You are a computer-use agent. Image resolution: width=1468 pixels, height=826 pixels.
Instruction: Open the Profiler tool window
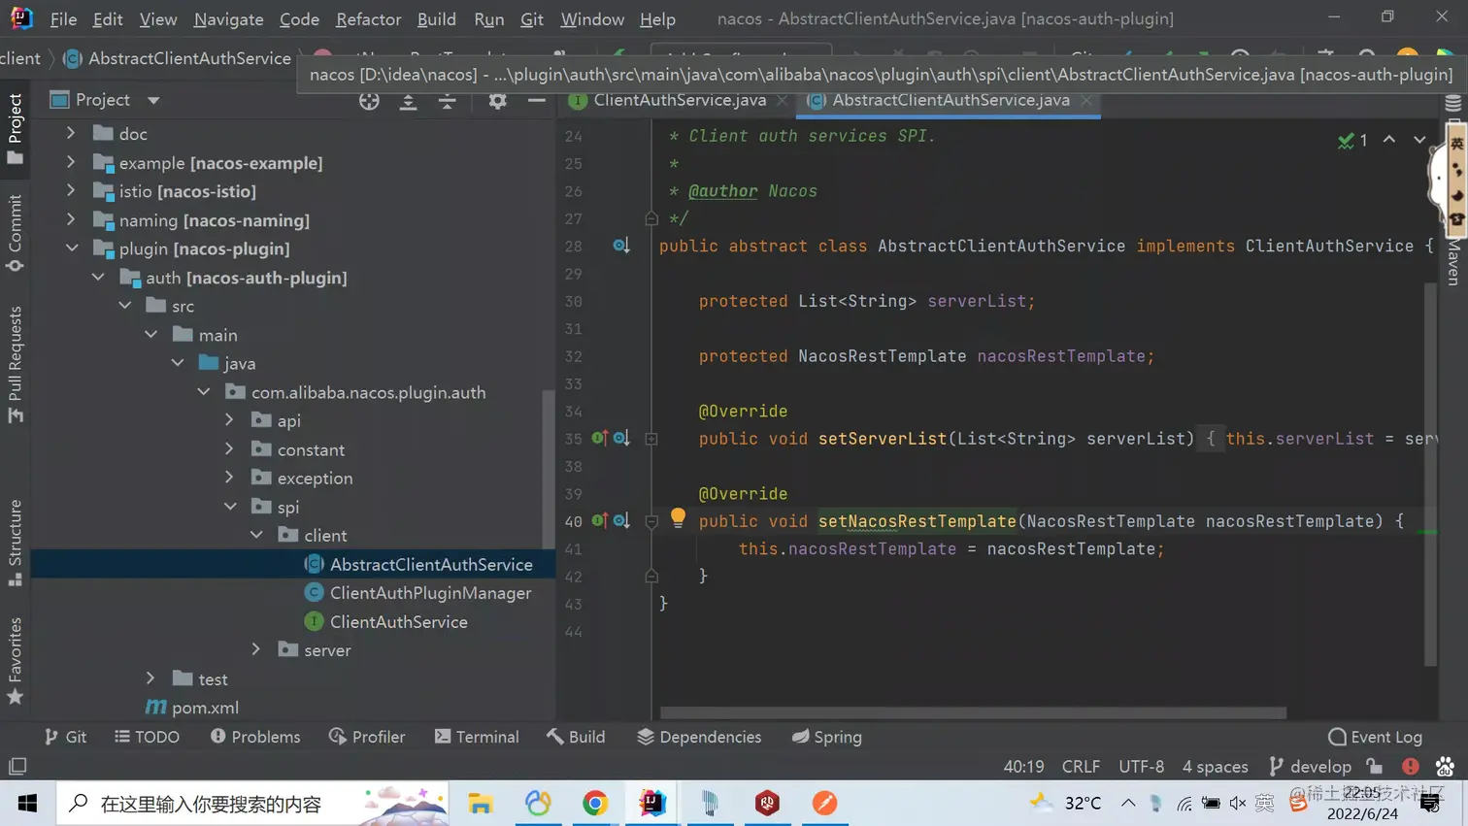367,737
